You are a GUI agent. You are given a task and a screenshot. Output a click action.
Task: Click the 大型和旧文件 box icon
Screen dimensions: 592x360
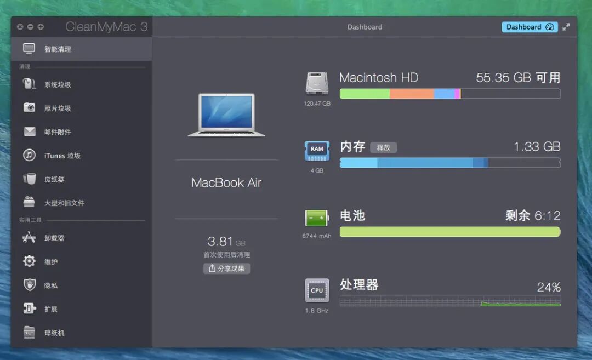[x=29, y=202]
